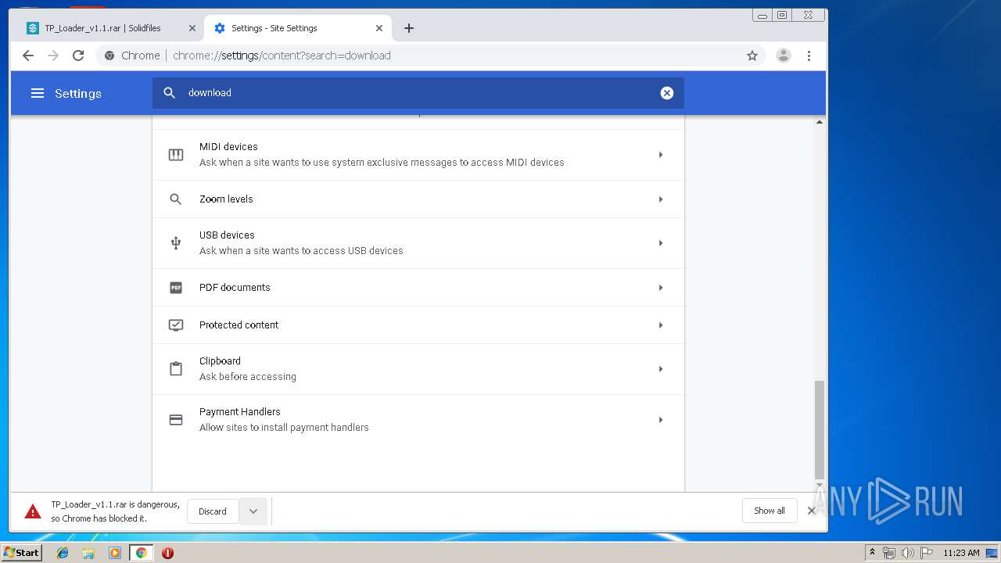This screenshot has width=1001, height=563.
Task: Click the PDF documents label
Action: click(235, 288)
